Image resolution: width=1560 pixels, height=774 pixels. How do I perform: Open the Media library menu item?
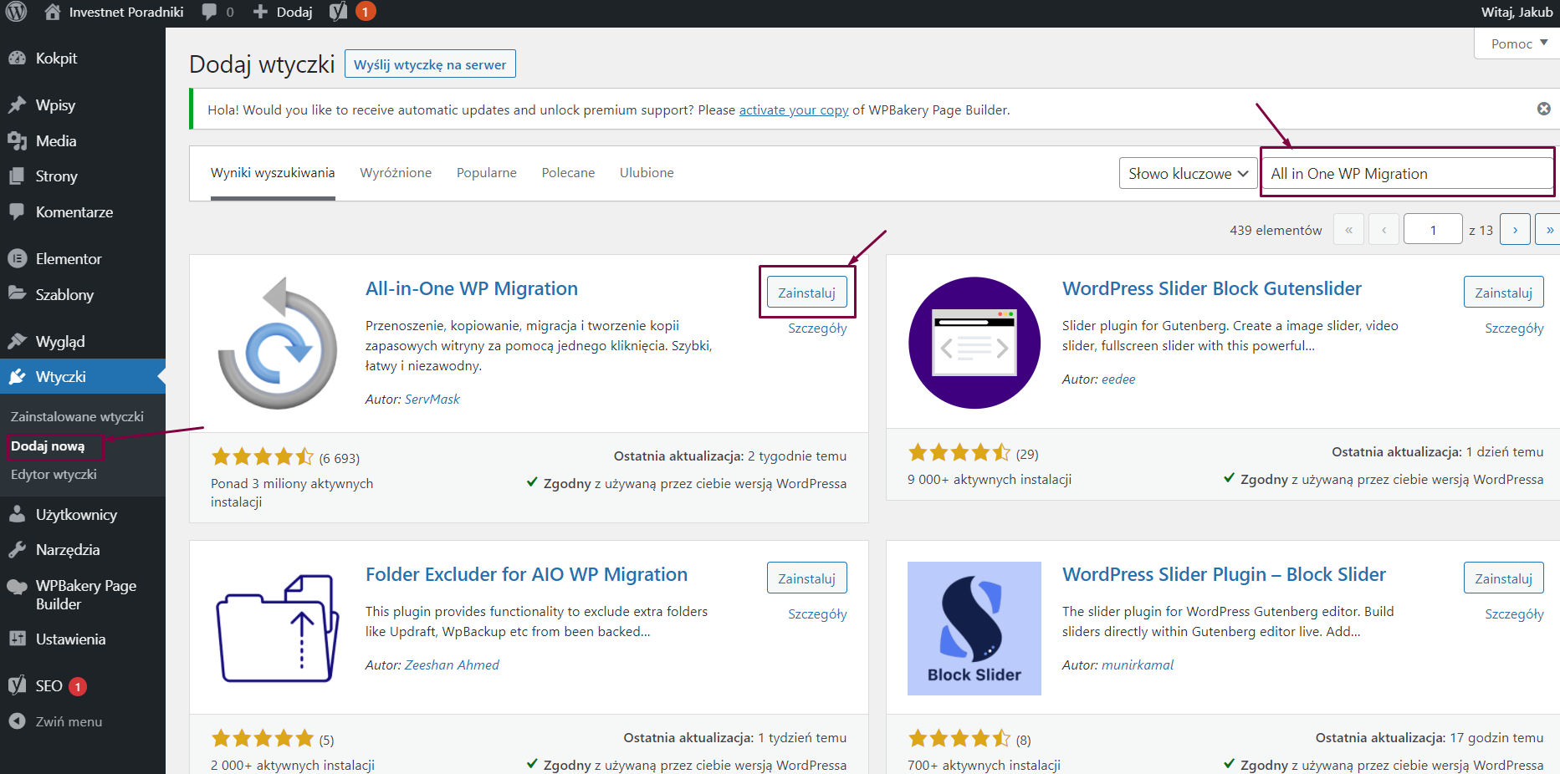(x=55, y=141)
